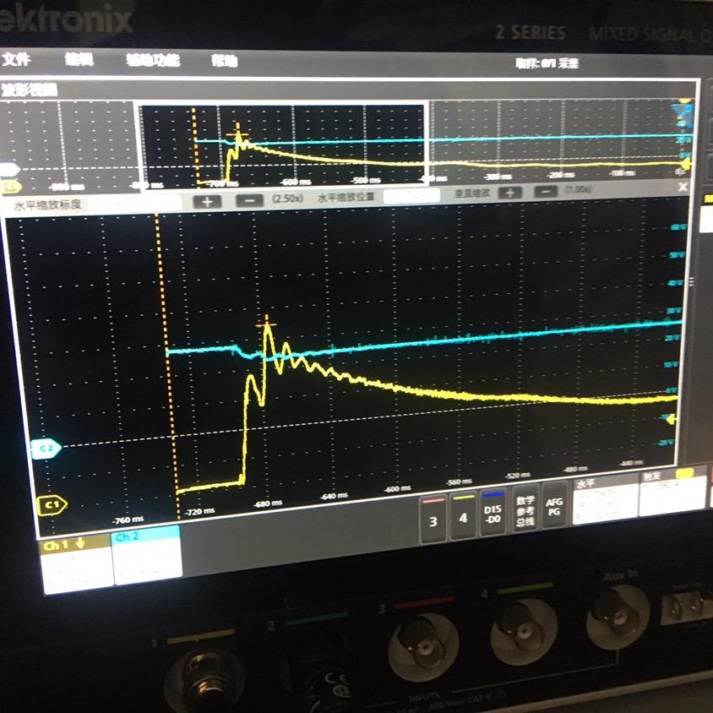Image resolution: width=713 pixels, height=713 pixels.
Task: Toggle channel 4 on
Action: point(462,516)
